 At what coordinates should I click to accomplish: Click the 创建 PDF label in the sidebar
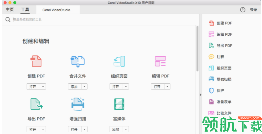[224, 23]
